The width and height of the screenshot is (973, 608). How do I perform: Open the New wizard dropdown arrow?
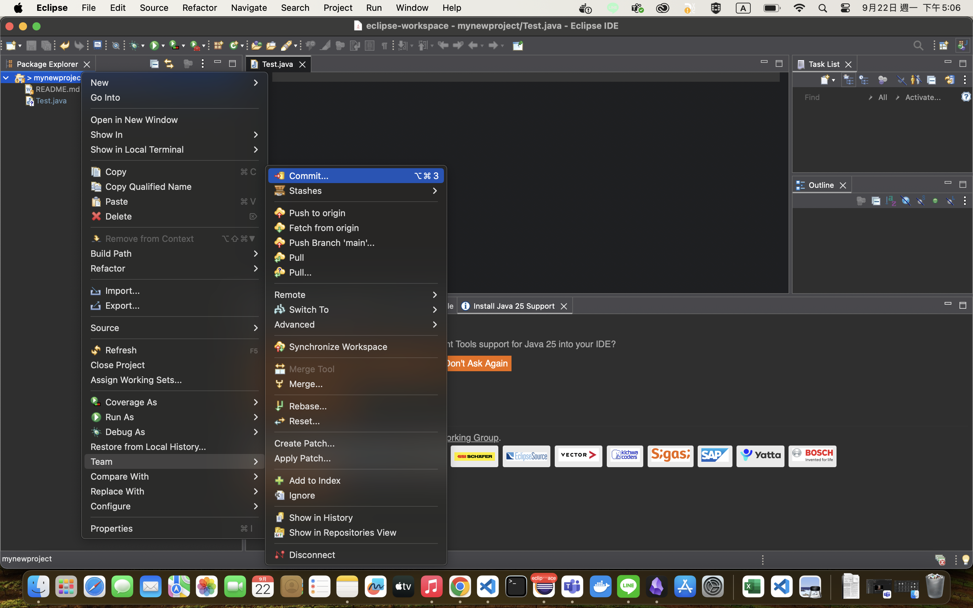pos(20,46)
